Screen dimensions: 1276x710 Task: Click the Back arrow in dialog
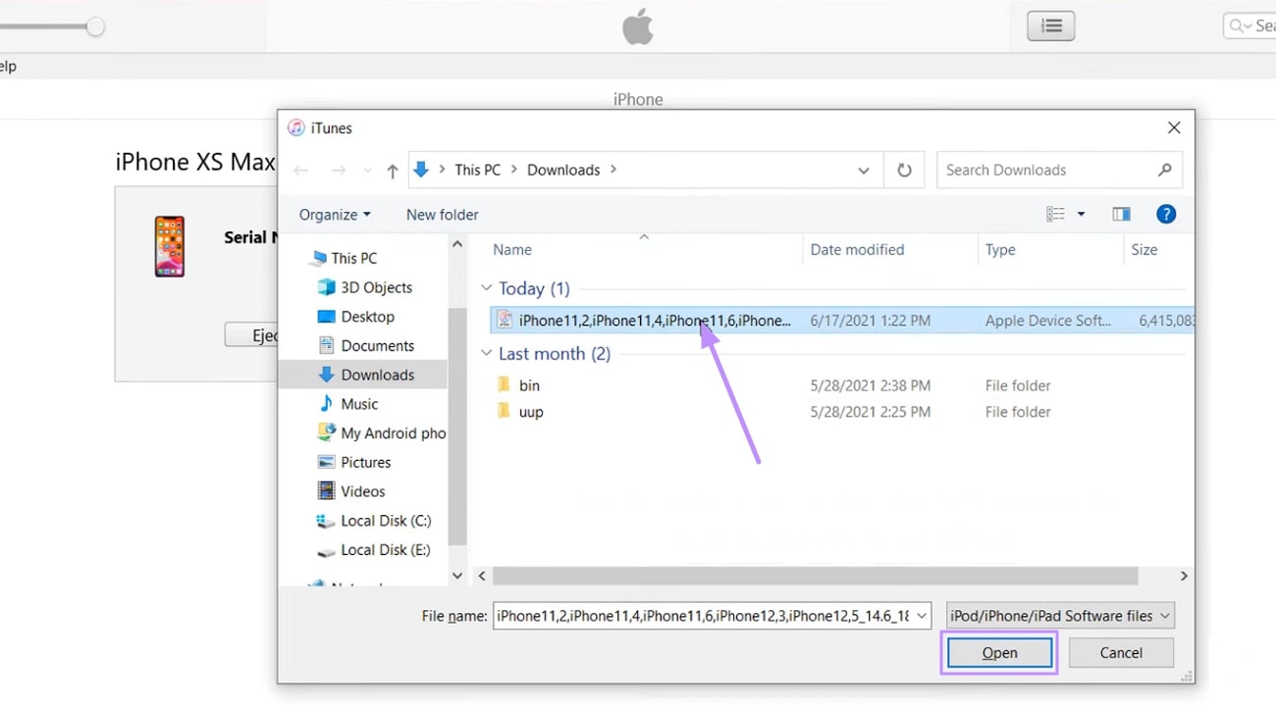[301, 171]
